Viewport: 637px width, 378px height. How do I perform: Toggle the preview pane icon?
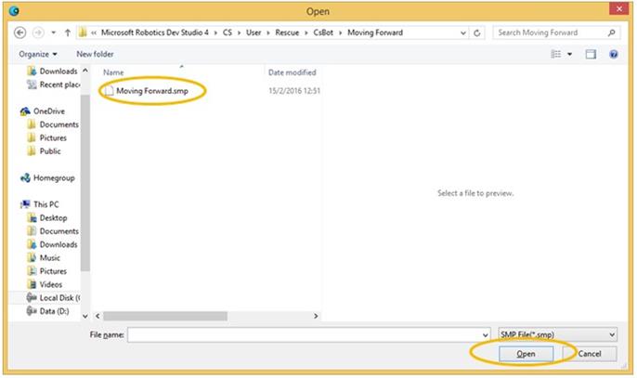point(590,55)
